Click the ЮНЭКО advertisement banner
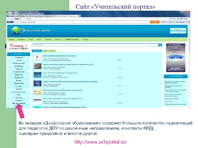The image size is (198, 148). click(x=175, y=58)
